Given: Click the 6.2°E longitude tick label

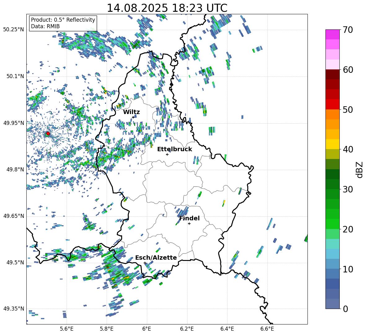Looking at the screenshot, I should point(187,329).
